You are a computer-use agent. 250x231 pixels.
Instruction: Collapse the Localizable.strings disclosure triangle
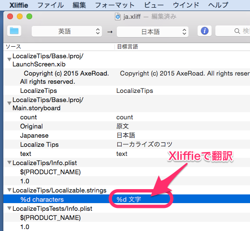pos(9,190)
